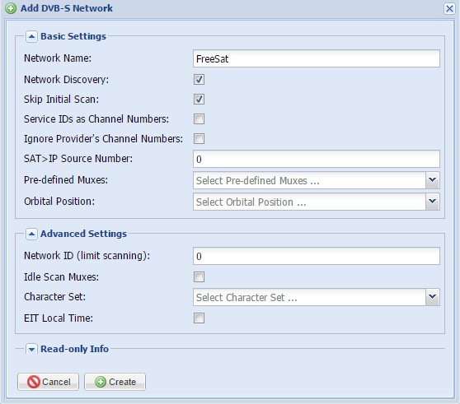Screen dimensions: 460x404
Task: Collapse the Advanced Settings section
Action: [31, 235]
